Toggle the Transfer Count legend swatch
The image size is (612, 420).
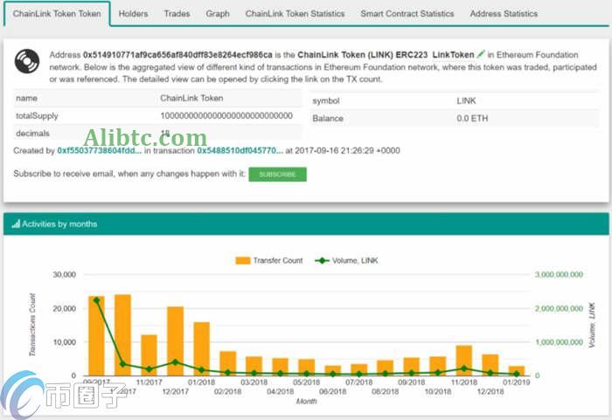241,260
